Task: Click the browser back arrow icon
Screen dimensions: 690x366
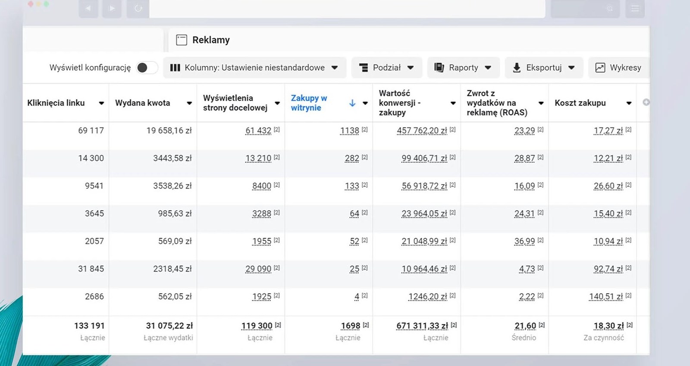Action: click(x=88, y=9)
